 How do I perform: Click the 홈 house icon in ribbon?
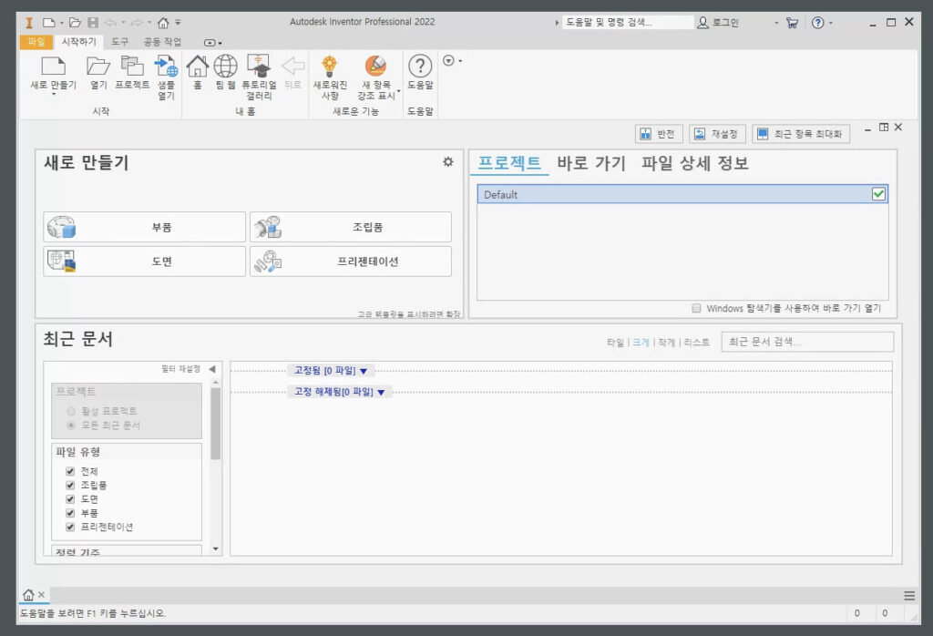[198, 66]
